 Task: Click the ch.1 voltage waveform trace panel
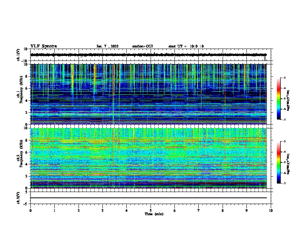click(x=151, y=55)
